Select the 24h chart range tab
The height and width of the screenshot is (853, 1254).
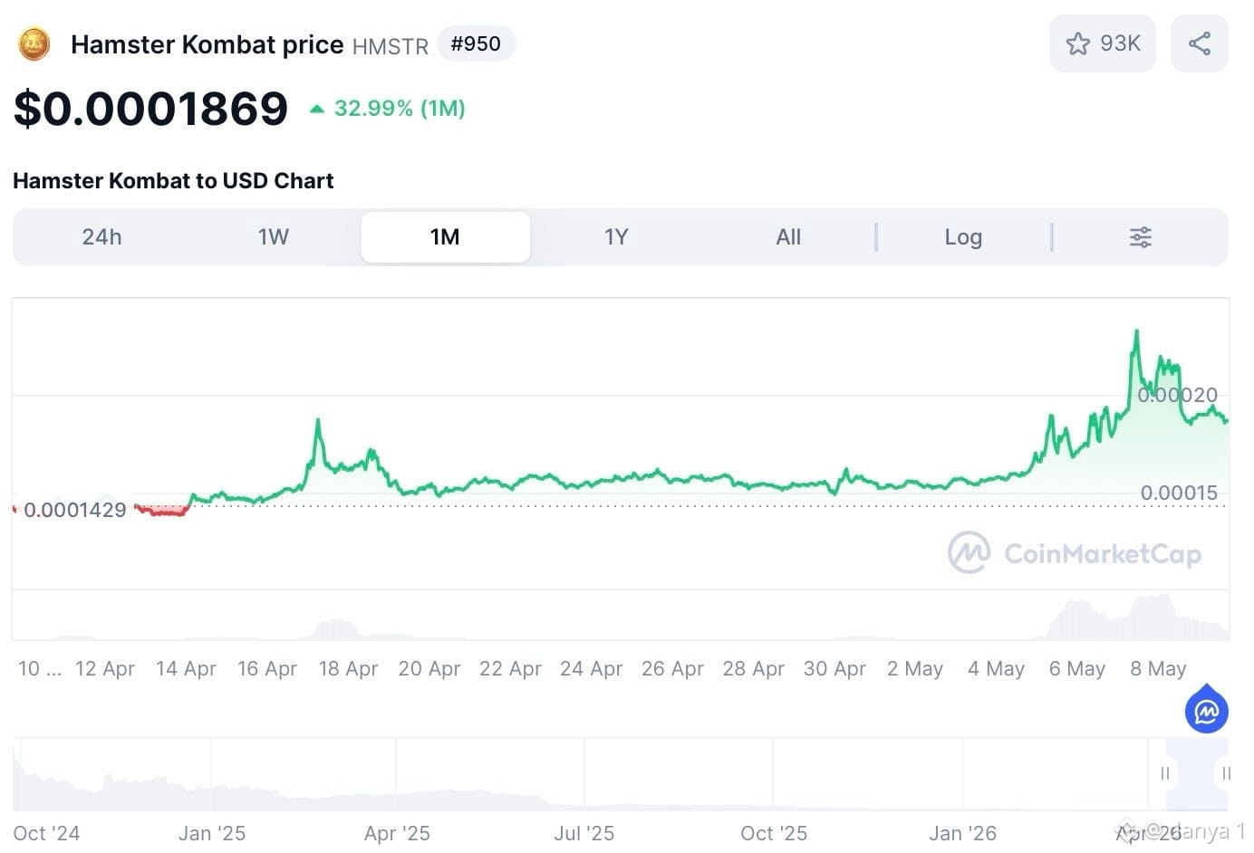click(101, 237)
